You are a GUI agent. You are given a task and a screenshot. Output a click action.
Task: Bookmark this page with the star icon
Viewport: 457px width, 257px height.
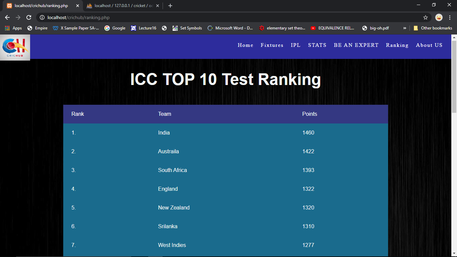tap(426, 17)
